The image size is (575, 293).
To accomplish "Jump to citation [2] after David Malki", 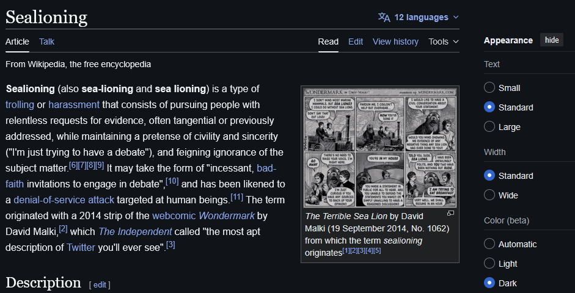I will click(x=64, y=228).
